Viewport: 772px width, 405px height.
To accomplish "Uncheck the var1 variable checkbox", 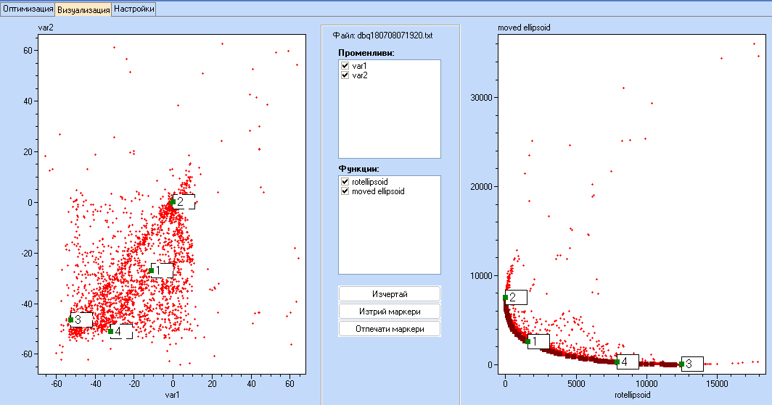I will pyautogui.click(x=345, y=66).
